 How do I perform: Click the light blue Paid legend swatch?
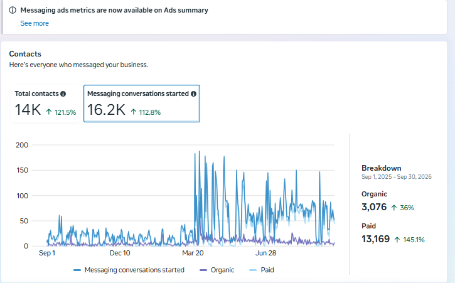pyautogui.click(x=253, y=270)
